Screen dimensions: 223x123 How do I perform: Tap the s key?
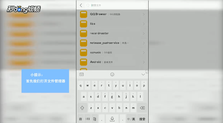91,97
